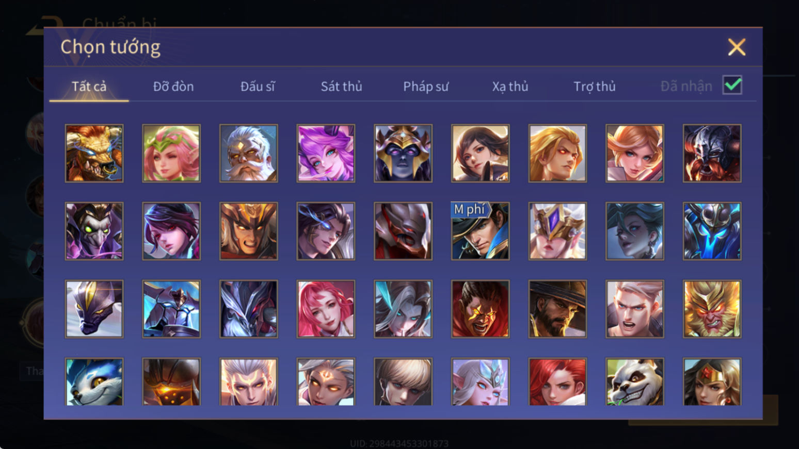Switch to the 'Đấu sĩ' tab
This screenshot has width=799, height=449.
click(x=258, y=87)
